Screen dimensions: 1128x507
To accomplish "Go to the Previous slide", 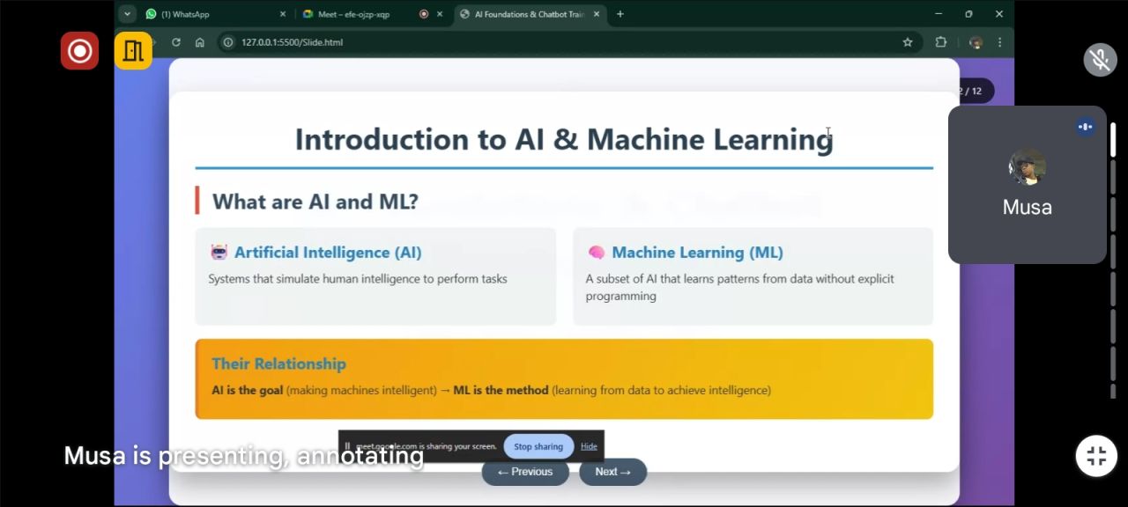I will 525,472.
